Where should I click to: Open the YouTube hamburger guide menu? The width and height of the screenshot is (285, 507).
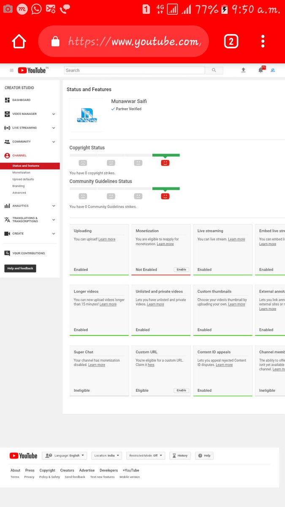pos(11,71)
